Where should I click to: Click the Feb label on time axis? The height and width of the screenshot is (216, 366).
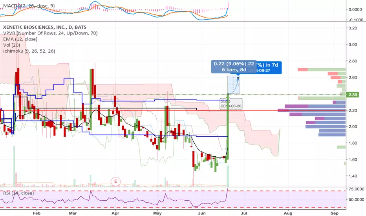[37, 213]
